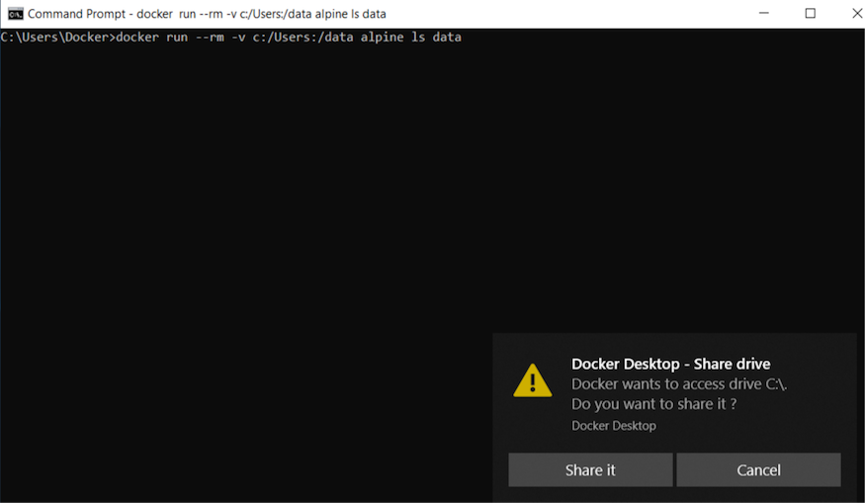Click the Command Prompt title bar icon
This screenshot has width=865, height=503.
click(x=15, y=14)
